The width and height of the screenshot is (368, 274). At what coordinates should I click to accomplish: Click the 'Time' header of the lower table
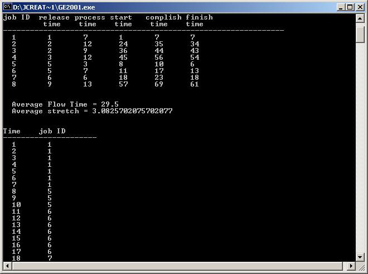point(12,131)
